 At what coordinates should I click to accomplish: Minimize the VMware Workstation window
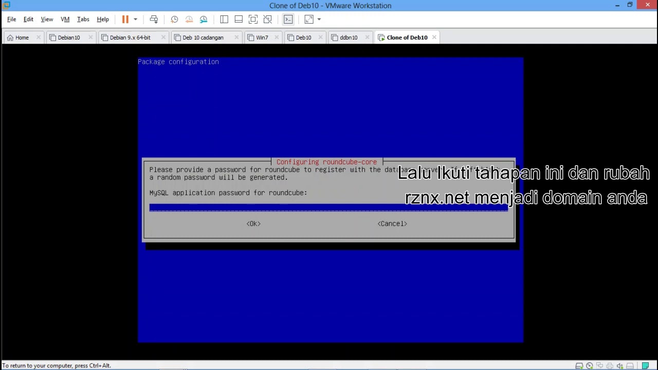tap(617, 5)
